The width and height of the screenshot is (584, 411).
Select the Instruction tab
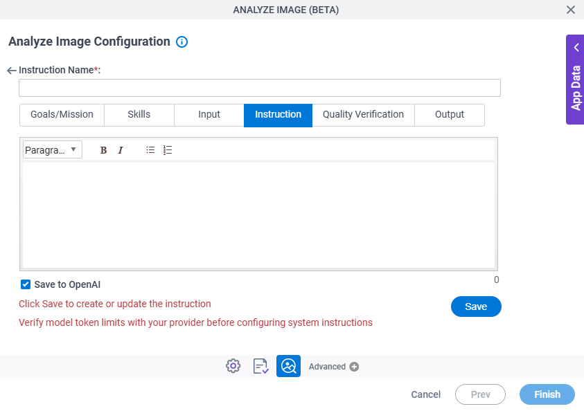278,115
